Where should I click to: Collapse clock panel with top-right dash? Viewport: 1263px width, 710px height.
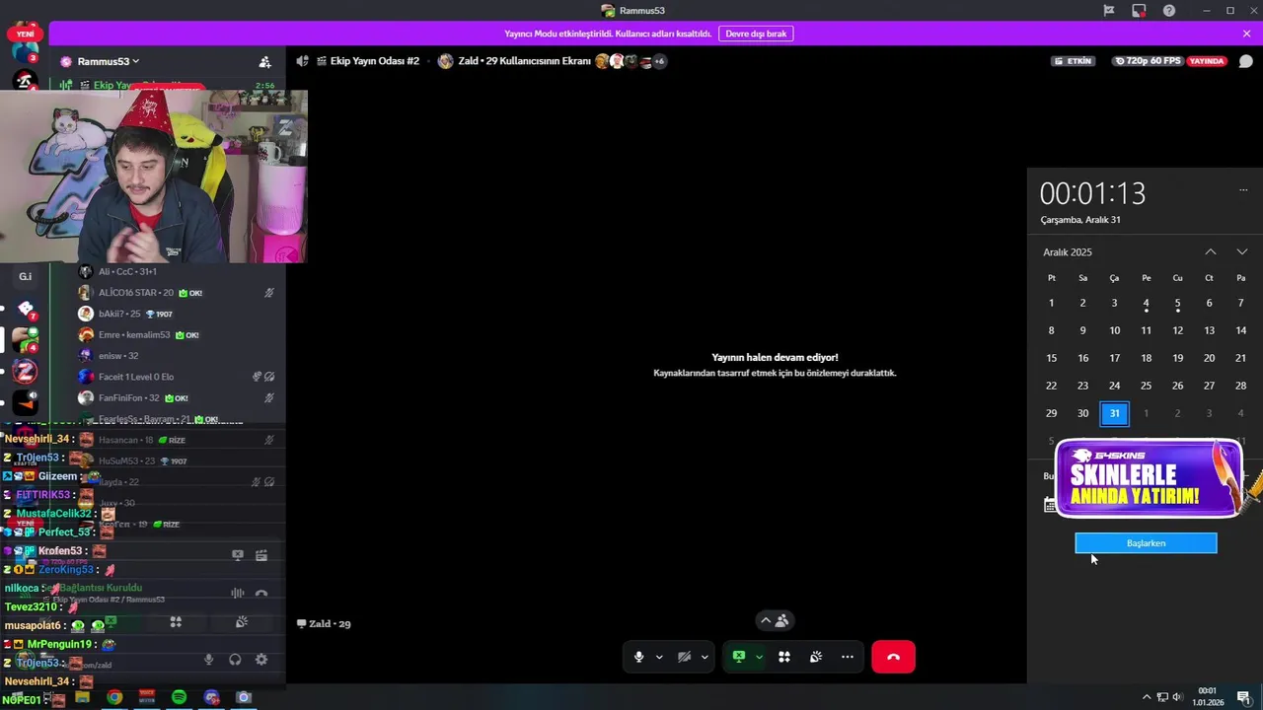click(x=1242, y=189)
